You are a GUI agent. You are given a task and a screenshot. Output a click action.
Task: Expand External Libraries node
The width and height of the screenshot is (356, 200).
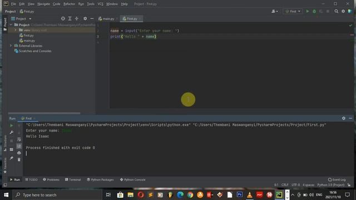(x=11, y=46)
